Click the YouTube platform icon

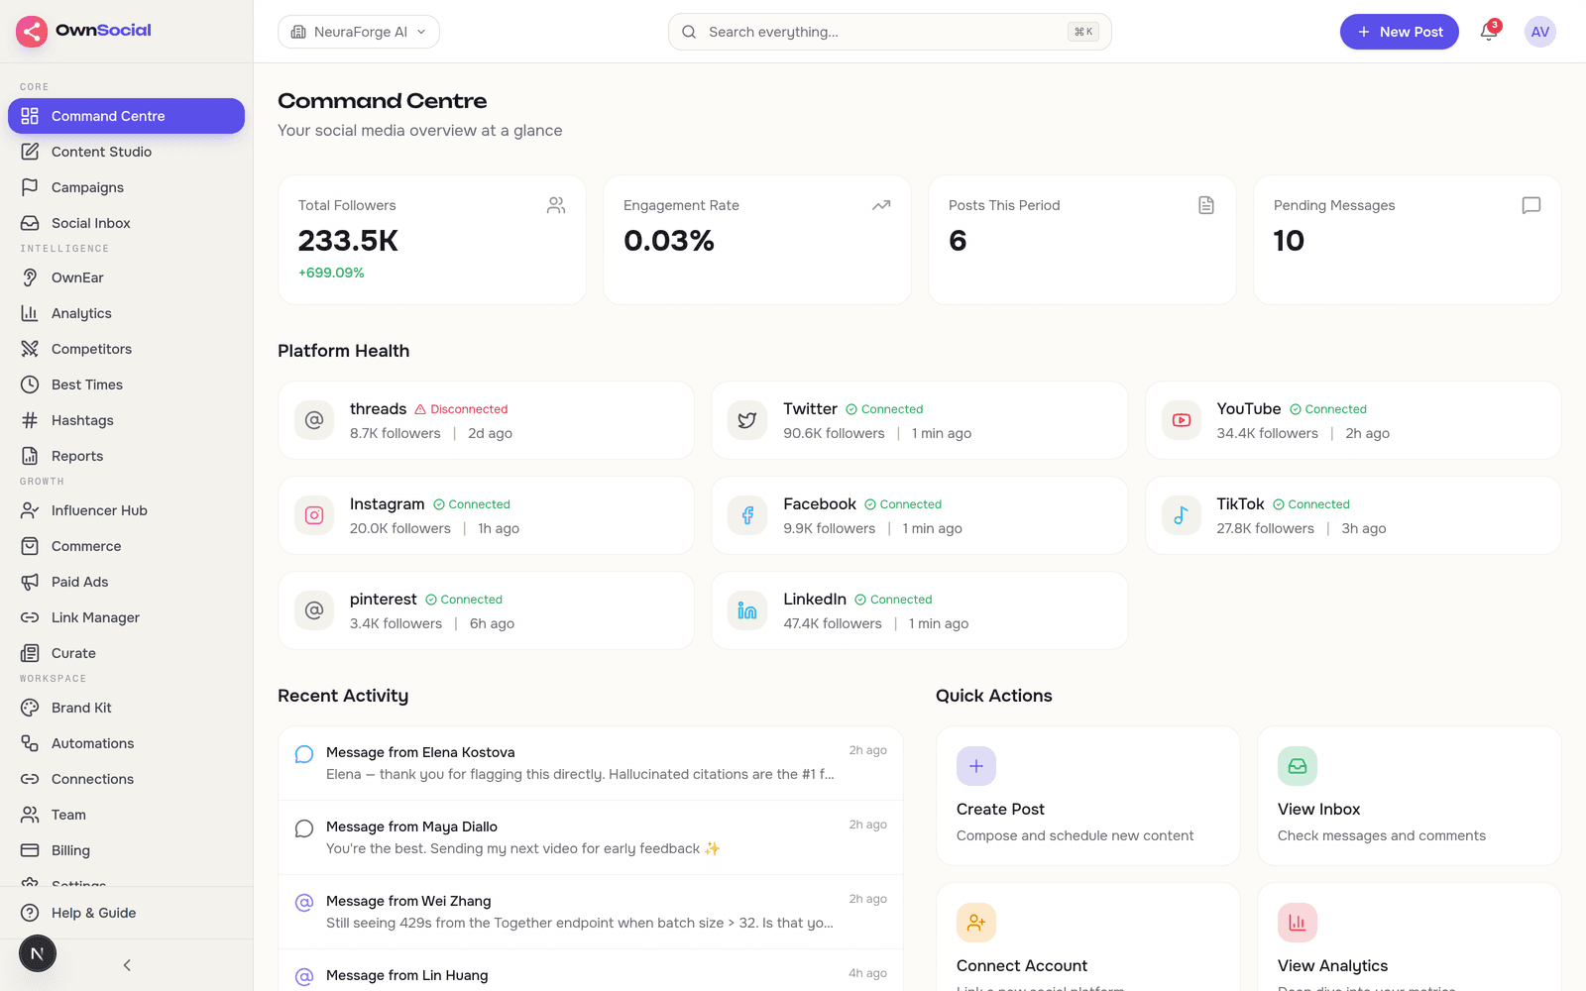pos(1182,420)
